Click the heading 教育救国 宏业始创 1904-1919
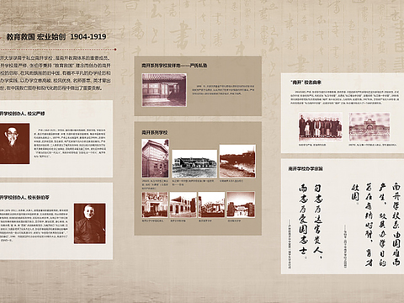 click(x=56, y=36)
